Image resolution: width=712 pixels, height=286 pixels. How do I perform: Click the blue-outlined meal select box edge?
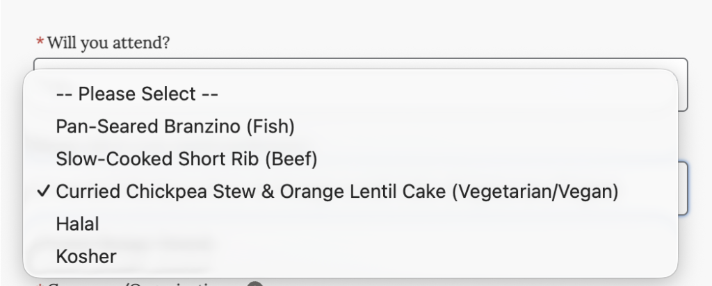(x=684, y=188)
